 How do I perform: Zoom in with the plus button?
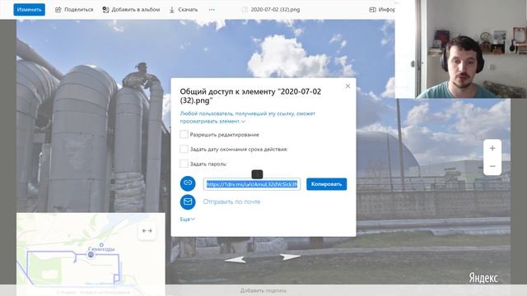pos(492,148)
